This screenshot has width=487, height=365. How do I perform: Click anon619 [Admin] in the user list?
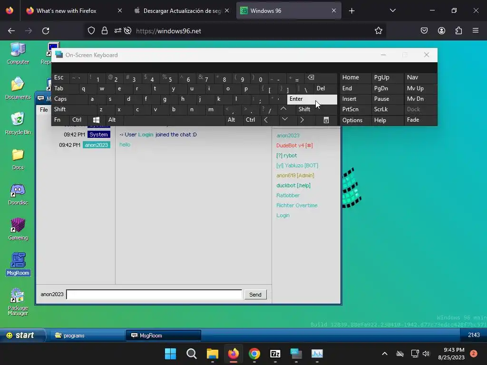coord(295,175)
